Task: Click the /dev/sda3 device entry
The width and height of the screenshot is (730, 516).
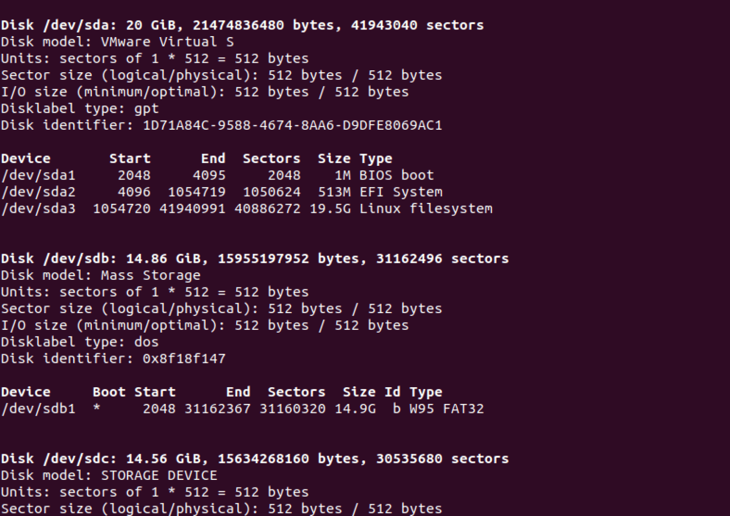Action: [38, 209]
